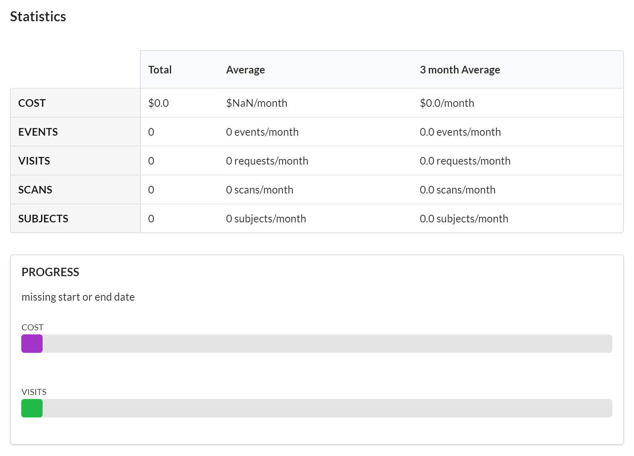Select the VISITS row label in table
The image size is (634, 456).
pos(34,161)
